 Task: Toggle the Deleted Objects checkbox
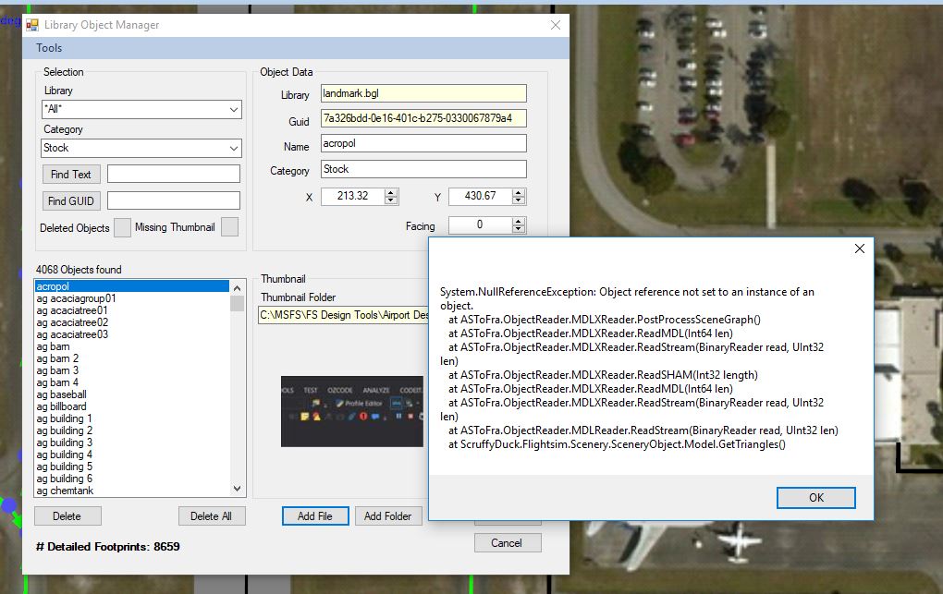click(x=122, y=227)
